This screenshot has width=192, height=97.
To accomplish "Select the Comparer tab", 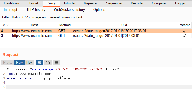I will (159, 3).
